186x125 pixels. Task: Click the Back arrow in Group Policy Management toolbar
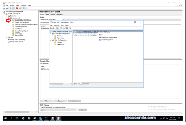[4, 8]
